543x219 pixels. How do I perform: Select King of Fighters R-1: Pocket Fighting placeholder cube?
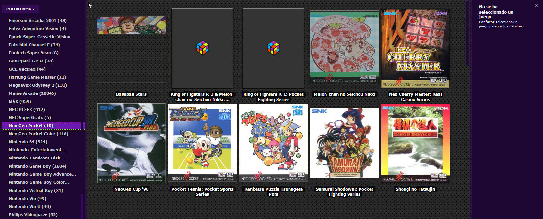click(273, 49)
